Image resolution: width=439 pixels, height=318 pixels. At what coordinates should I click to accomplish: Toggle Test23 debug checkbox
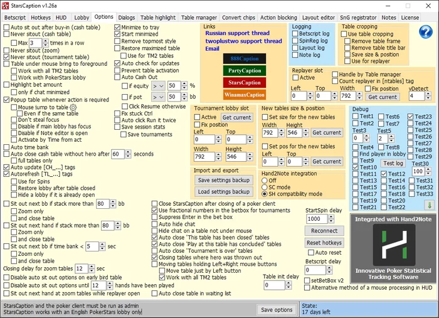tap(410, 117)
